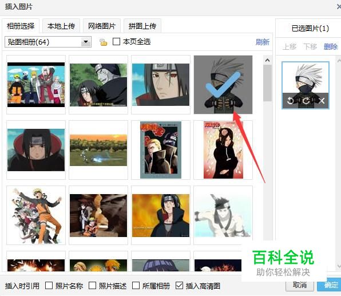Uncheck the 插入高清图 checkbox
341x296 pixels.
pyautogui.click(x=179, y=285)
